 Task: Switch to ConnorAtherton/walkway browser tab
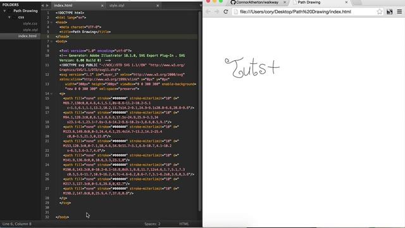coord(257,3)
